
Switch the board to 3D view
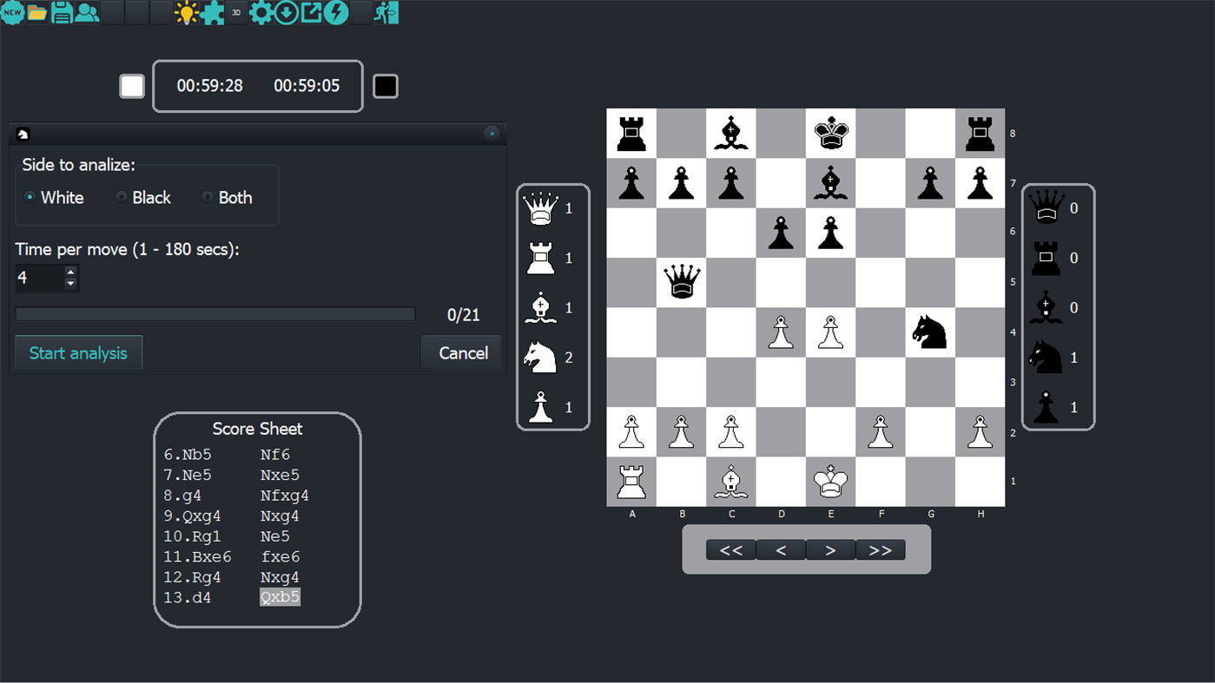234,13
